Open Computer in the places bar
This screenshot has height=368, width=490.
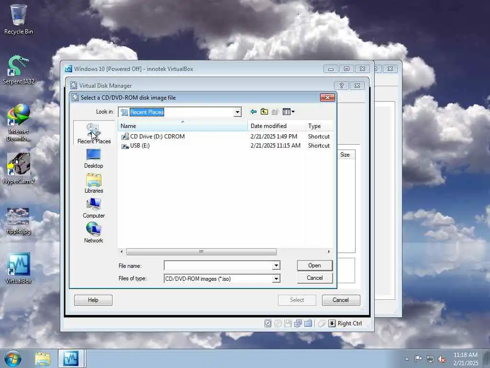tap(93, 208)
